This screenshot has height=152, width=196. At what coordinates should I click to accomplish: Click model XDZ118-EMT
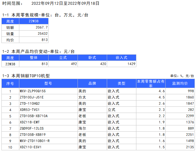tap(30, 122)
